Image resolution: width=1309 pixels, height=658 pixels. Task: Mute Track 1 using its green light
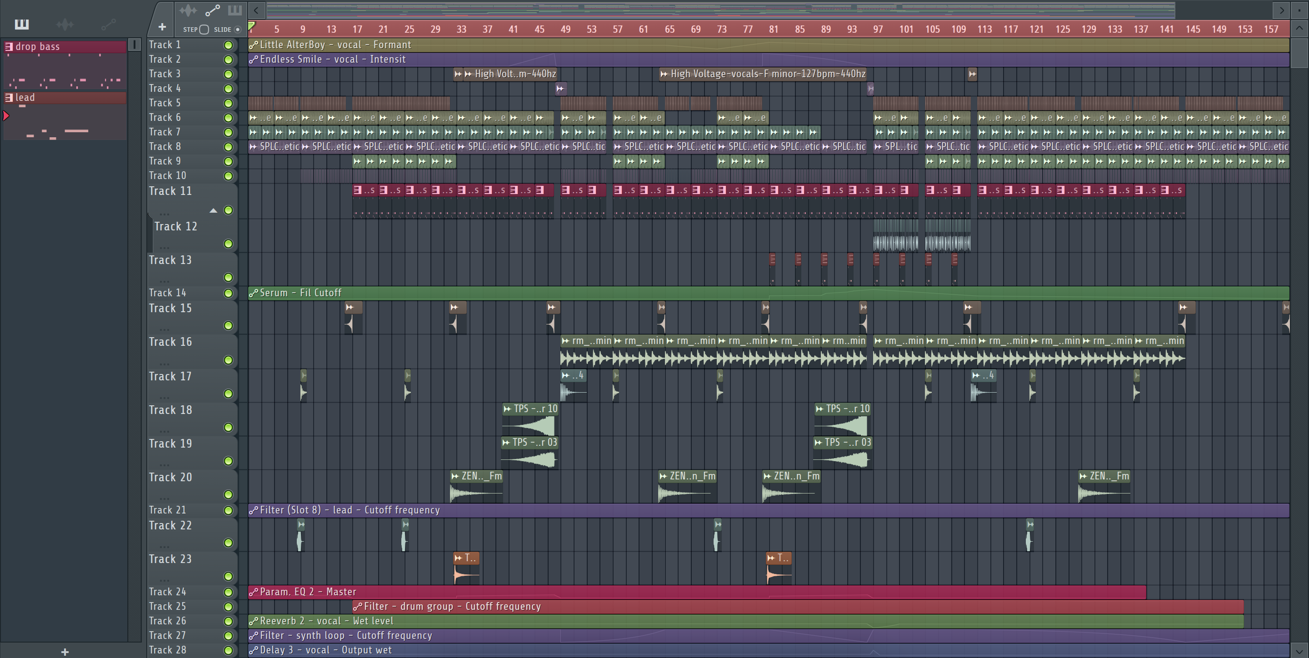tap(229, 45)
